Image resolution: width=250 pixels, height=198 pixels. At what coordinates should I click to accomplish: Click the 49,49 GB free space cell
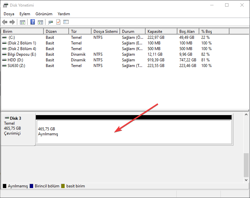tap(187, 37)
